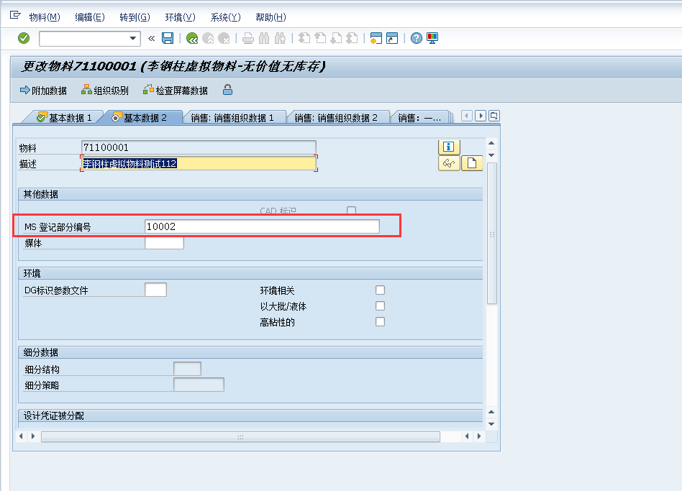Toggle the 高粘性的 checkbox on

tap(380, 321)
